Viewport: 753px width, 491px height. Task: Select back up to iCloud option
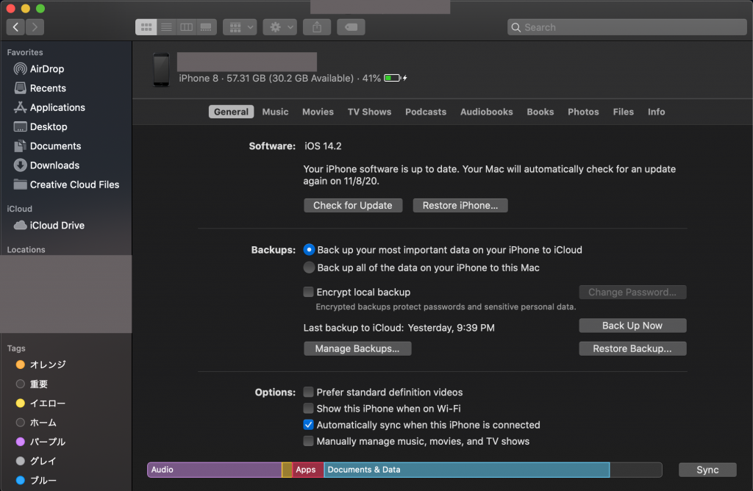[x=310, y=250]
